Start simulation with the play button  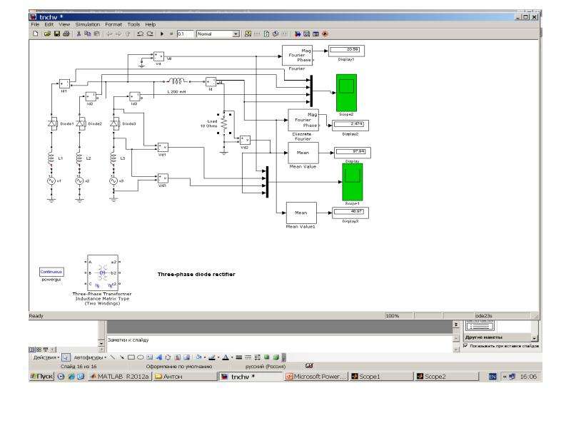pos(162,34)
